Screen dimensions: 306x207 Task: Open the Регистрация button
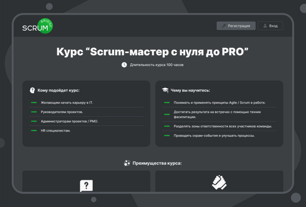[236, 26]
